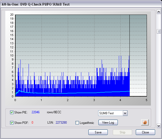Click the X-axis label 3
Screen dimensions: 162x139
click(94, 100)
